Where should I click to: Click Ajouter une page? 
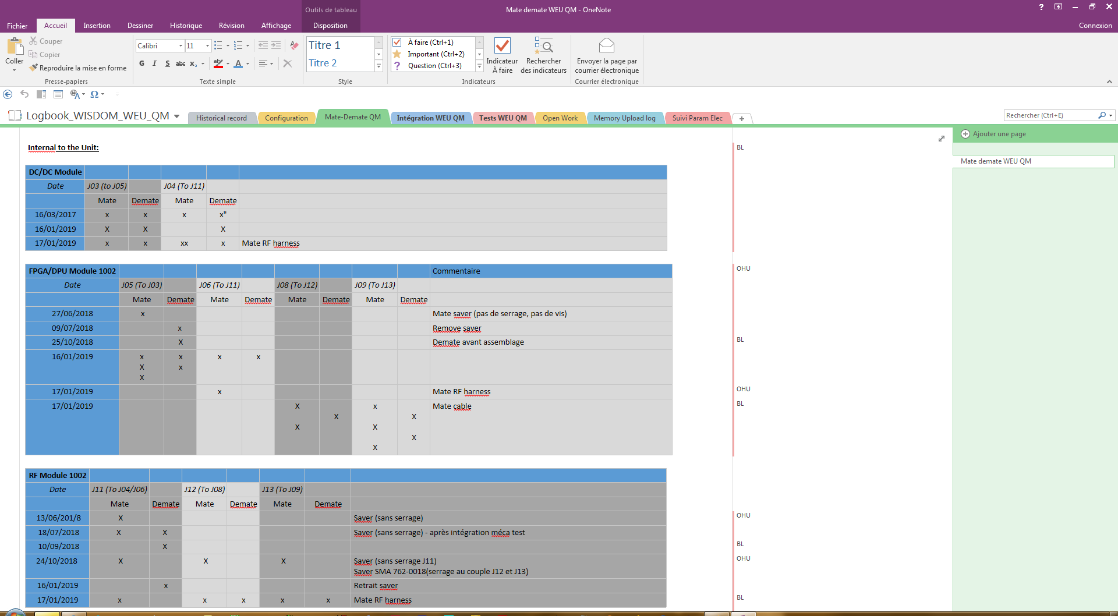coord(999,134)
